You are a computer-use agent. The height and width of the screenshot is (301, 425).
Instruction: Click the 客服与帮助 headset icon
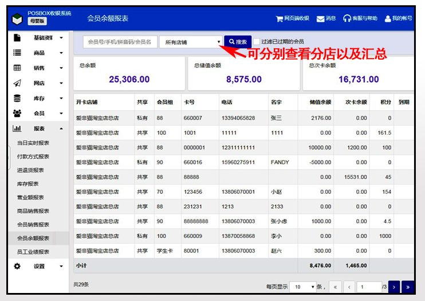tap(347, 18)
